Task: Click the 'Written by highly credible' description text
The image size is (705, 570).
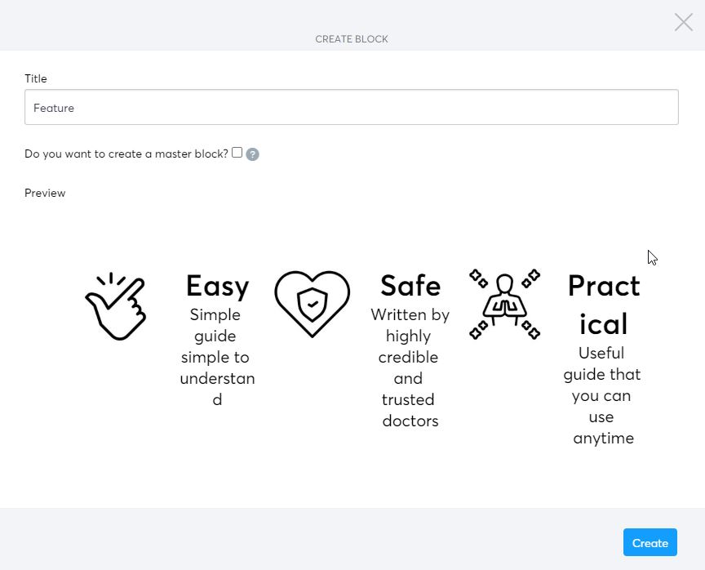Action: click(x=410, y=367)
